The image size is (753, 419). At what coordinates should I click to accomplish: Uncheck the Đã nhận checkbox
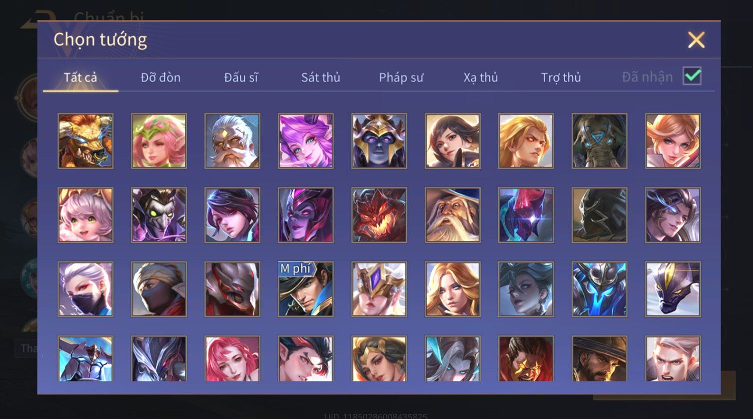[692, 76]
